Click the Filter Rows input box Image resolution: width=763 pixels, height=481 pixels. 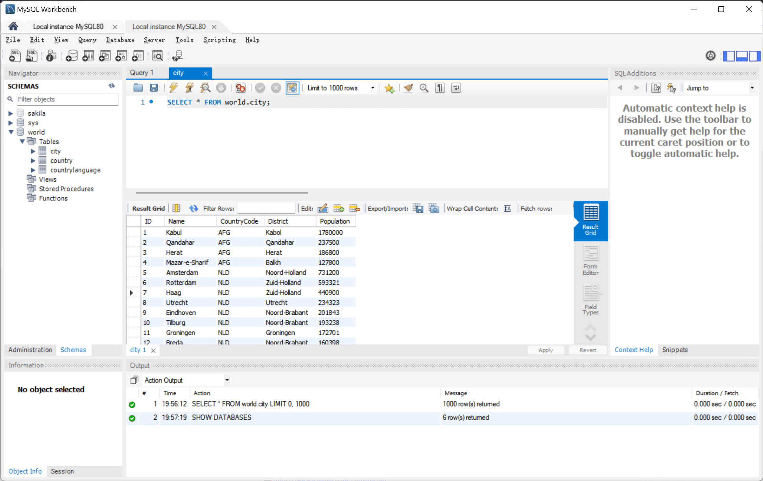click(266, 208)
